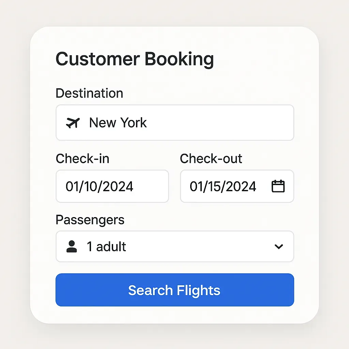Click the Destination label
The height and width of the screenshot is (349, 349).
(89, 93)
